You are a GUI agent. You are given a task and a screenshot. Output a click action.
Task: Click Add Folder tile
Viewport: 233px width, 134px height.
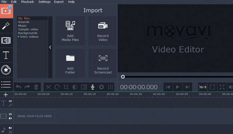pyautogui.click(x=70, y=63)
